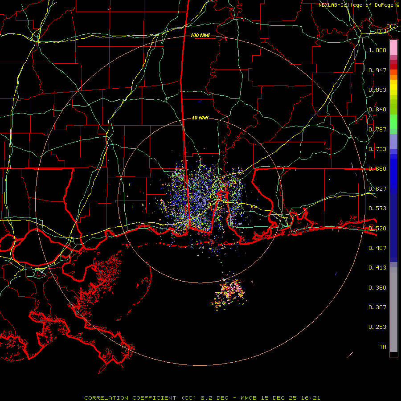Click the 50 NMI range ring label
This screenshot has height=401, width=401.
[200, 118]
